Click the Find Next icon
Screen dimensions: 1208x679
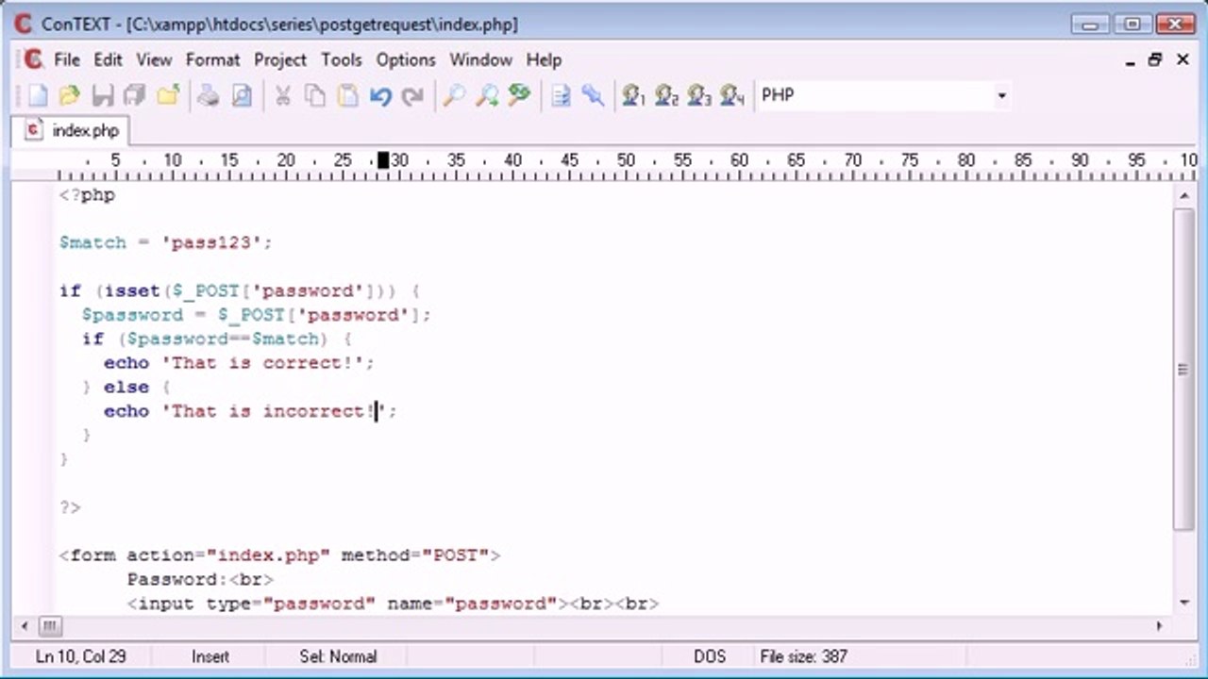487,95
